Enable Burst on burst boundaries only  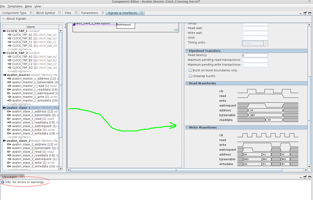click(x=190, y=71)
